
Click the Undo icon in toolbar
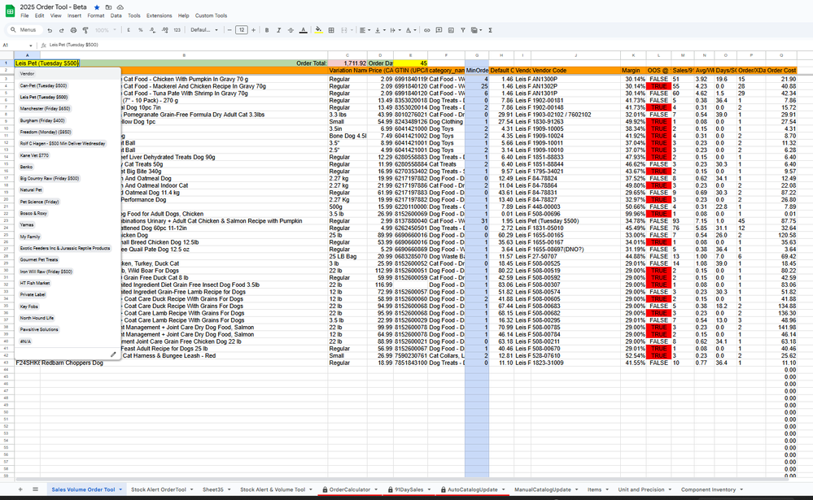tap(50, 30)
